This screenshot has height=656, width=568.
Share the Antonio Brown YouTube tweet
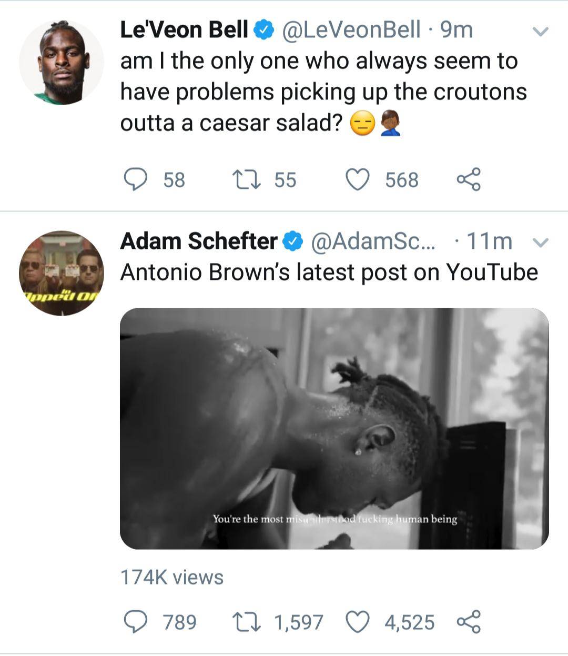pos(468,622)
